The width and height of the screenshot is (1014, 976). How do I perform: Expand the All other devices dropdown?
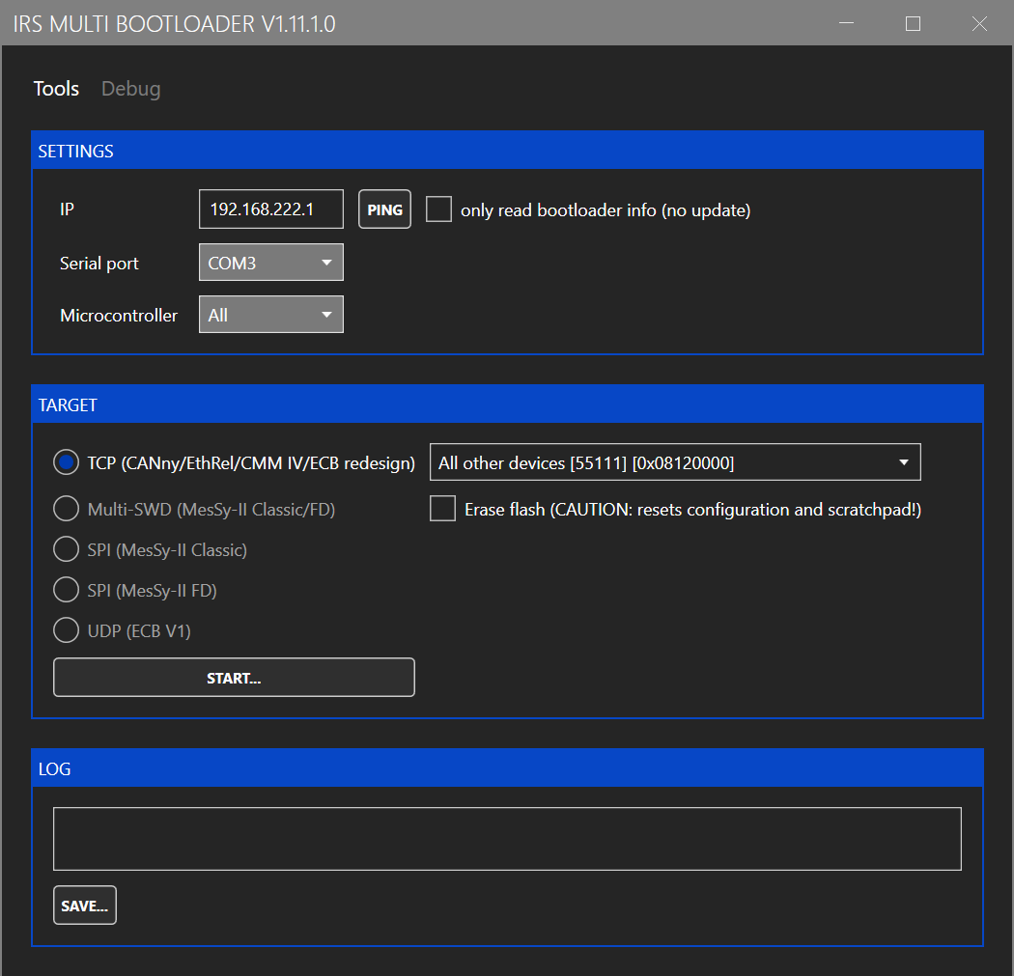coord(674,462)
